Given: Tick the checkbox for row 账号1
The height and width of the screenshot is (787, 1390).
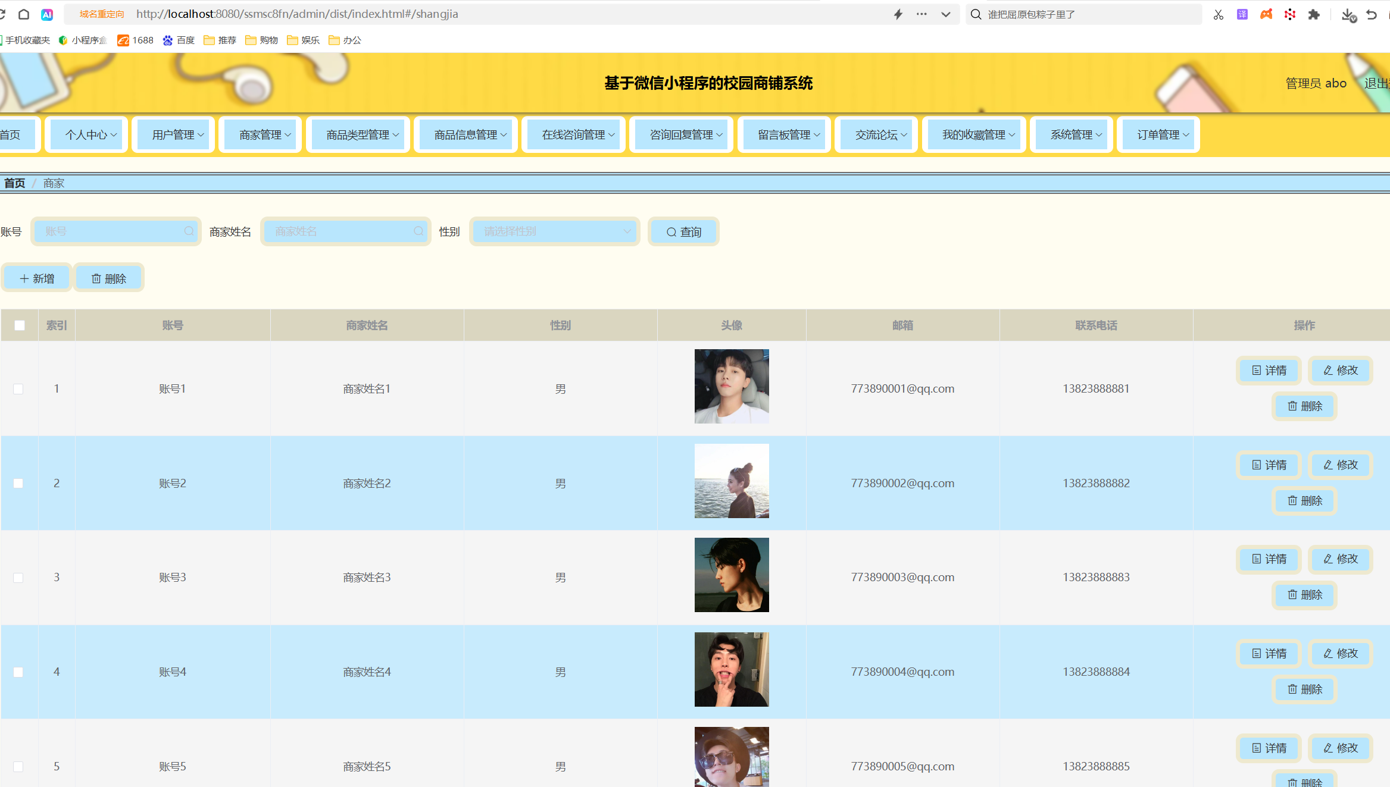Looking at the screenshot, I should click(x=18, y=389).
